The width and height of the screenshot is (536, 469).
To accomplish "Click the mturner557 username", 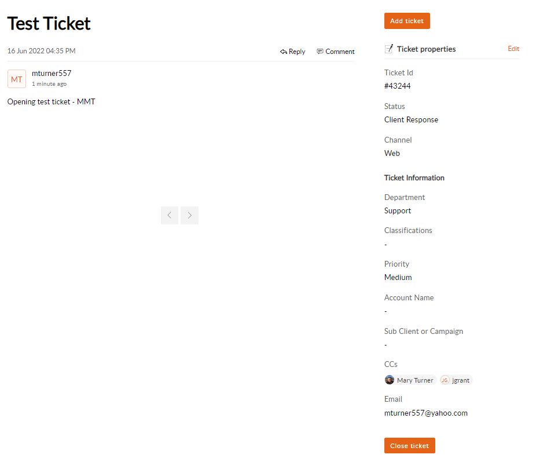I will coord(52,73).
